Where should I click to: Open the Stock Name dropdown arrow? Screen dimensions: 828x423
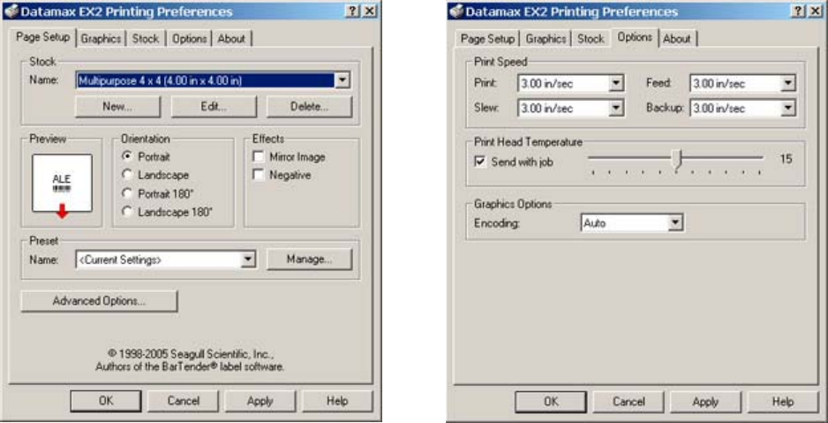(x=342, y=80)
